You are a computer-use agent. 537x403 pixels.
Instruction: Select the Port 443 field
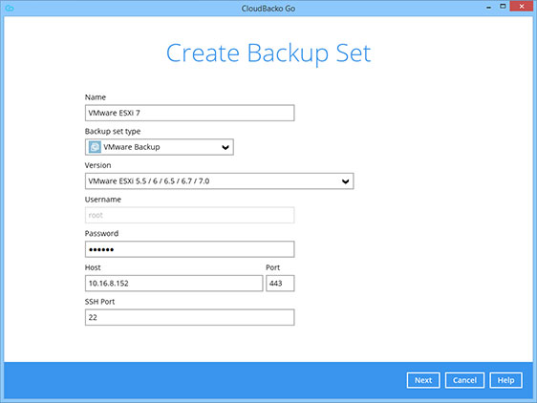click(x=280, y=284)
